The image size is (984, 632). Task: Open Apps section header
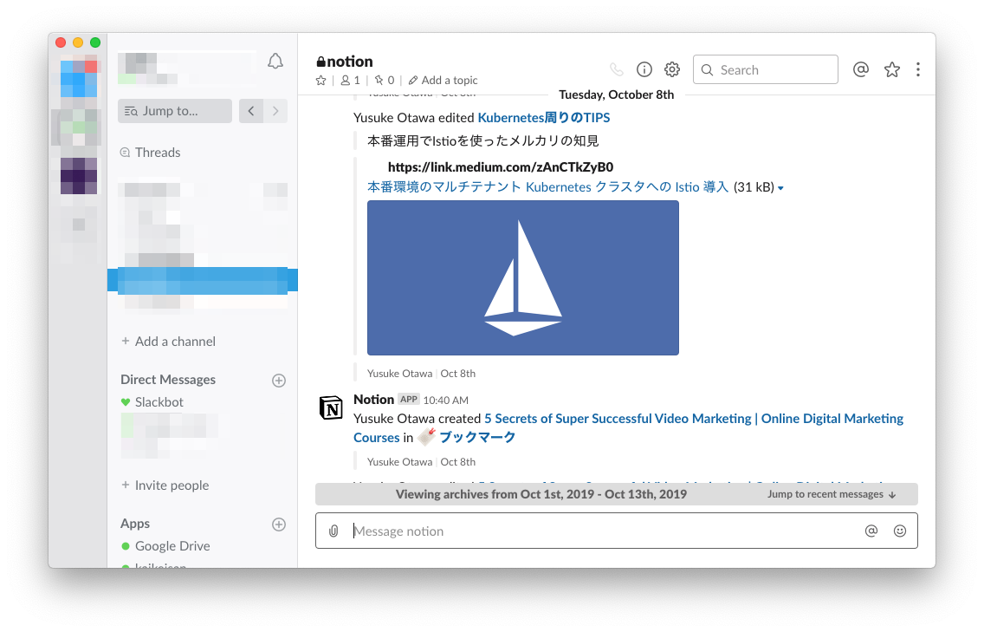point(135,524)
